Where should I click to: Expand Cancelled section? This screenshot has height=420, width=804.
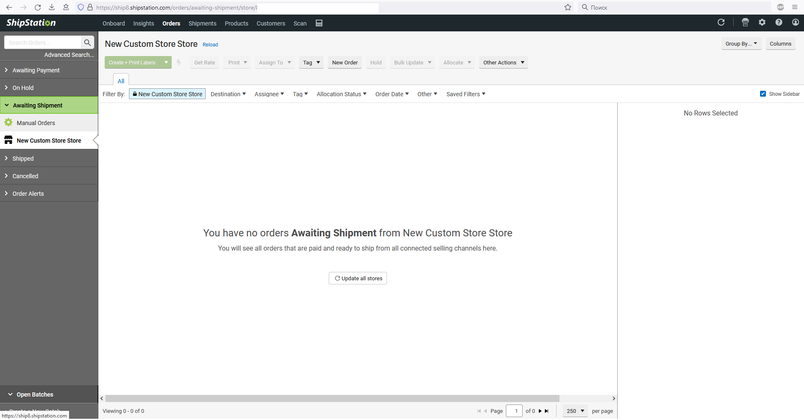coord(49,176)
